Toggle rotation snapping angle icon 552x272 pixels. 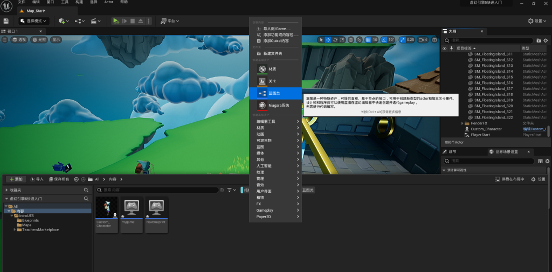[384, 40]
